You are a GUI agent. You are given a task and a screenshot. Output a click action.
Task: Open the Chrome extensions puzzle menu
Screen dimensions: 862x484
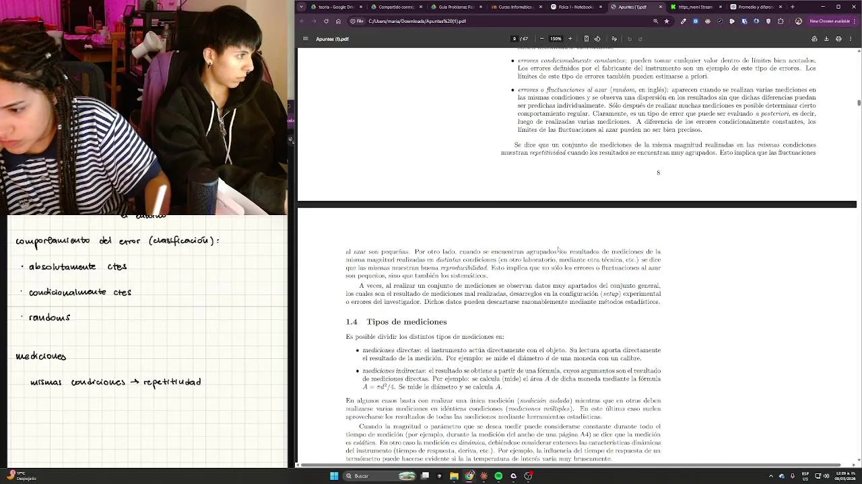tap(781, 21)
